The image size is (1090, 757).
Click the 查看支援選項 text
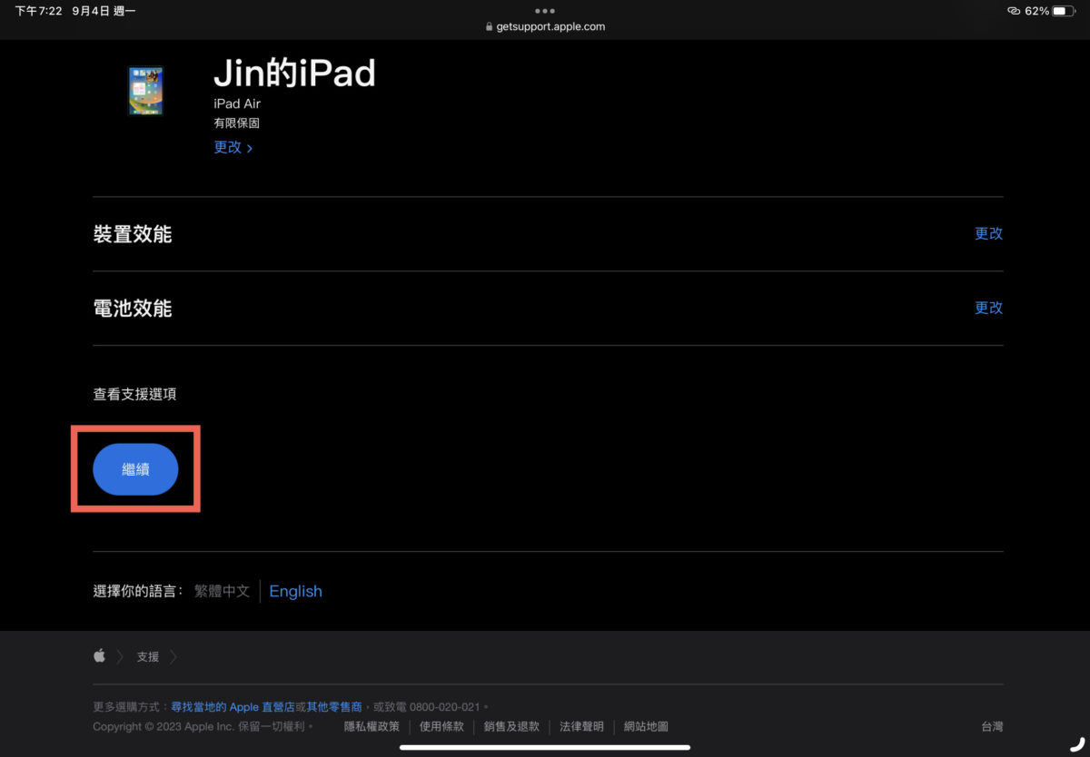pos(134,394)
